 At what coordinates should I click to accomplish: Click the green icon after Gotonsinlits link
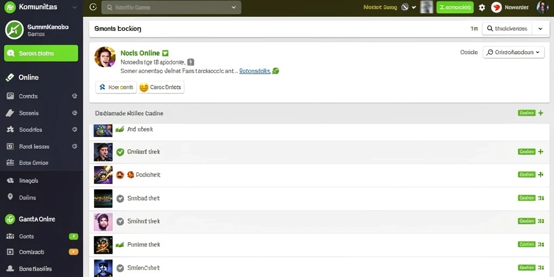pos(275,71)
